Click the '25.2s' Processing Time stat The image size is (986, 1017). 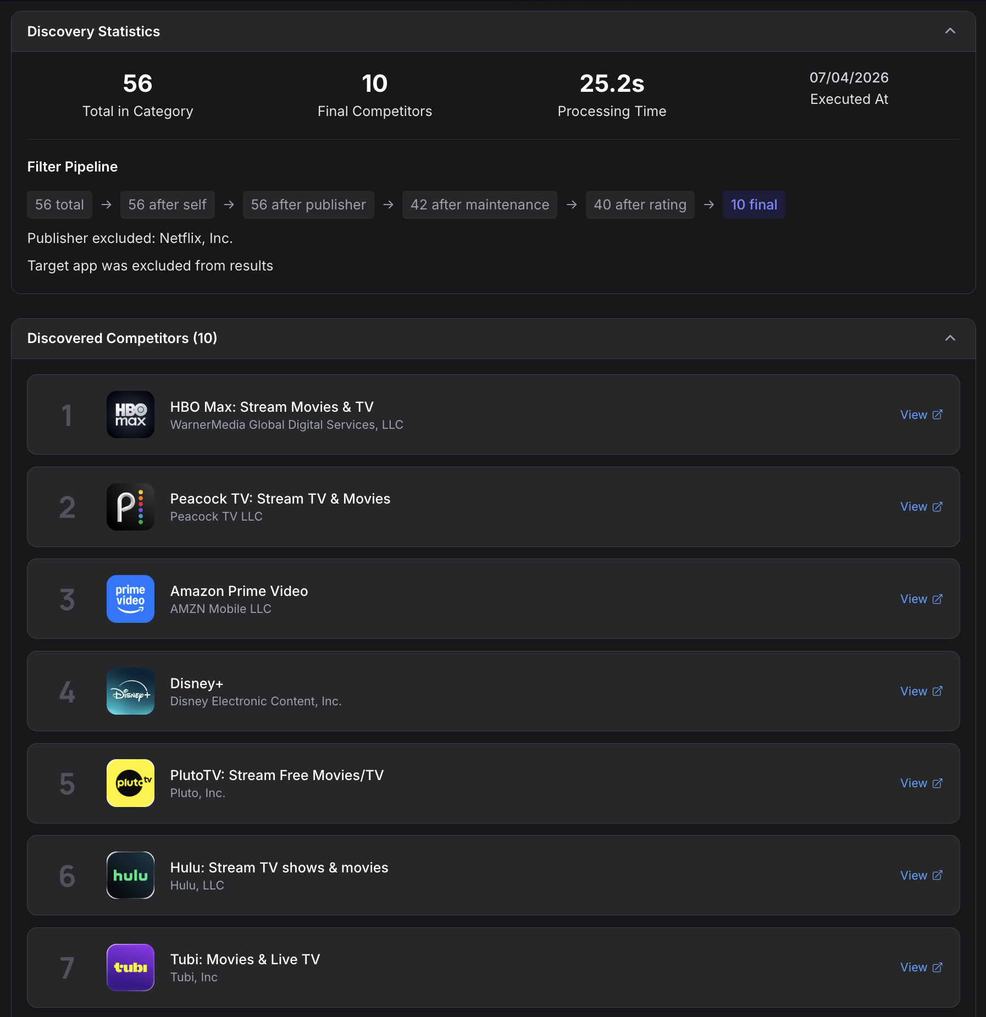point(612,84)
